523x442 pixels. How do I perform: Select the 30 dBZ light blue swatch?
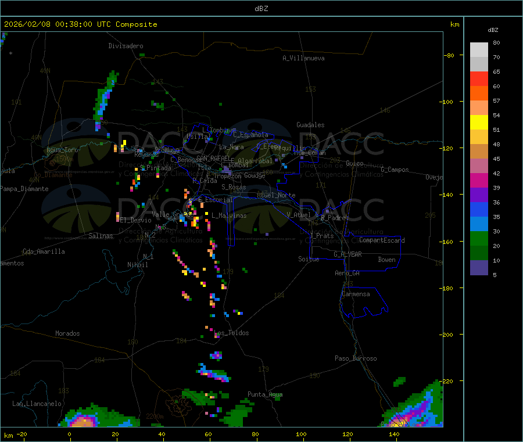coord(479,224)
